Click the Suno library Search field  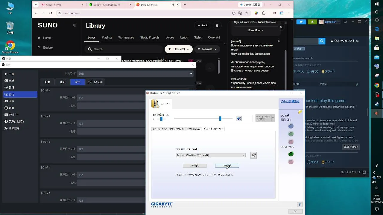(124, 49)
